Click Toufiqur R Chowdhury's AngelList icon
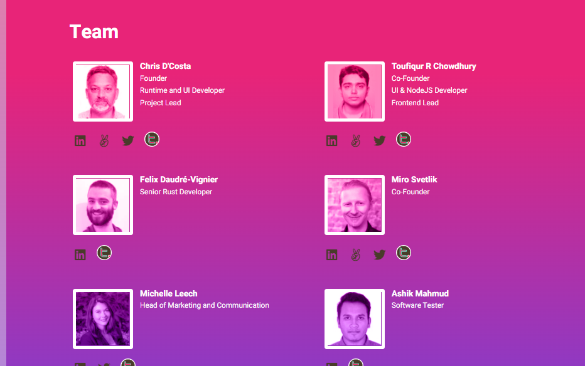585x366 pixels. [x=356, y=140]
